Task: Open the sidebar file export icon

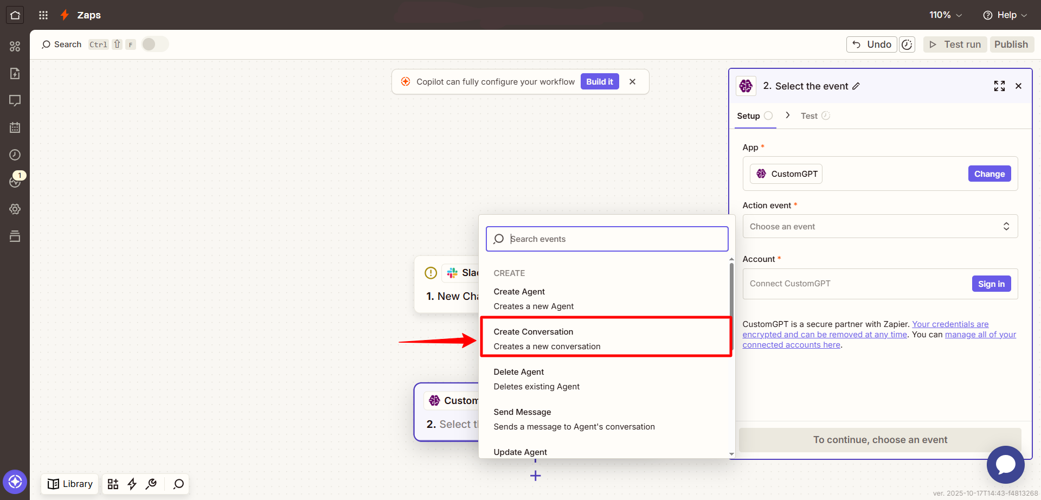Action: pos(15,73)
